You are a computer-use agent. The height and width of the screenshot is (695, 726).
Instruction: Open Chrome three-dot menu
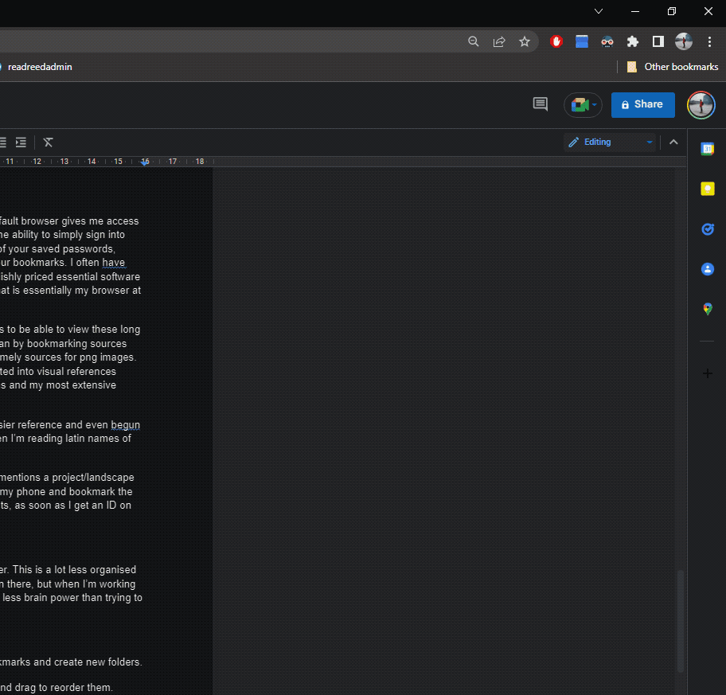(x=709, y=41)
